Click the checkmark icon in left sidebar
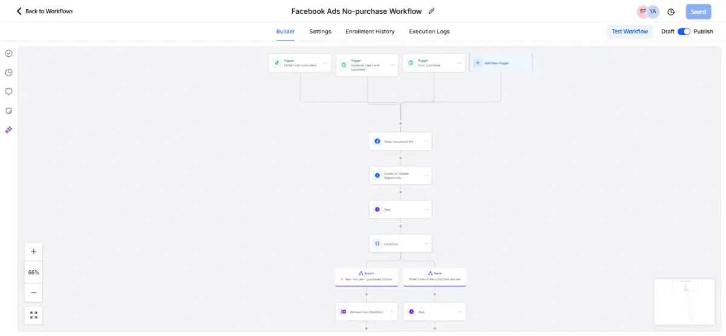Image resolution: width=726 pixels, height=336 pixels. tap(8, 53)
